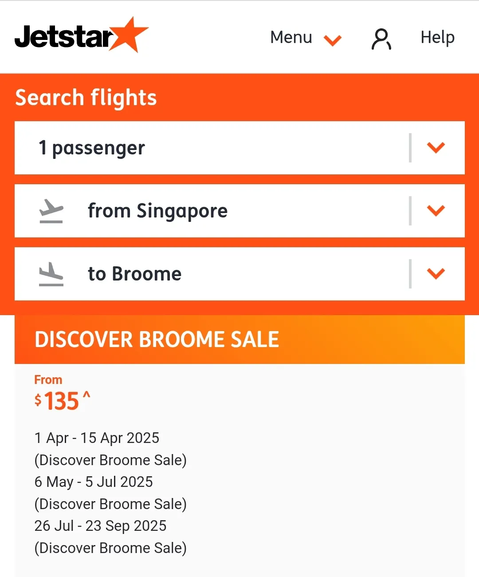Screen dimensions: 479x577
Task: Go to the Help page
Action: tap(437, 37)
